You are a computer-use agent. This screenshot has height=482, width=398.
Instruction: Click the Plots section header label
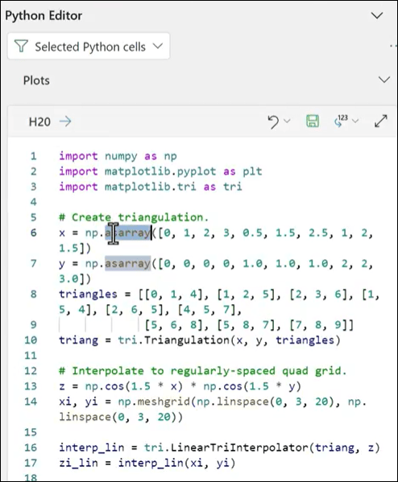coord(36,80)
